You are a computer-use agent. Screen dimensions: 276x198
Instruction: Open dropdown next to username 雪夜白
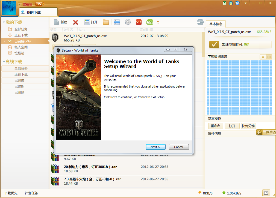[20, 4]
